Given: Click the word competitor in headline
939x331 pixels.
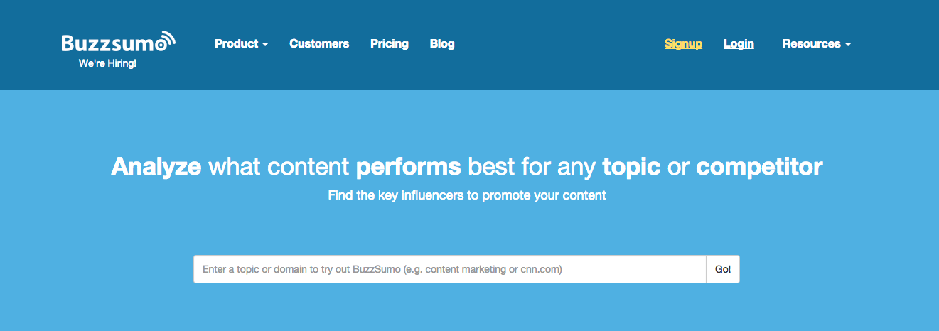Looking at the screenshot, I should coord(759,167).
